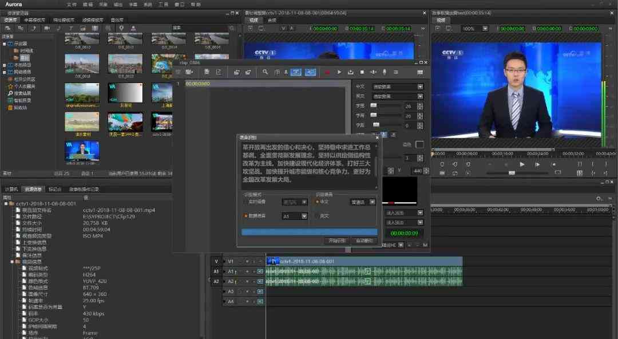Click the red record icon in subtitle editor toolbar
Screen dimensions: 618x339
(327, 72)
